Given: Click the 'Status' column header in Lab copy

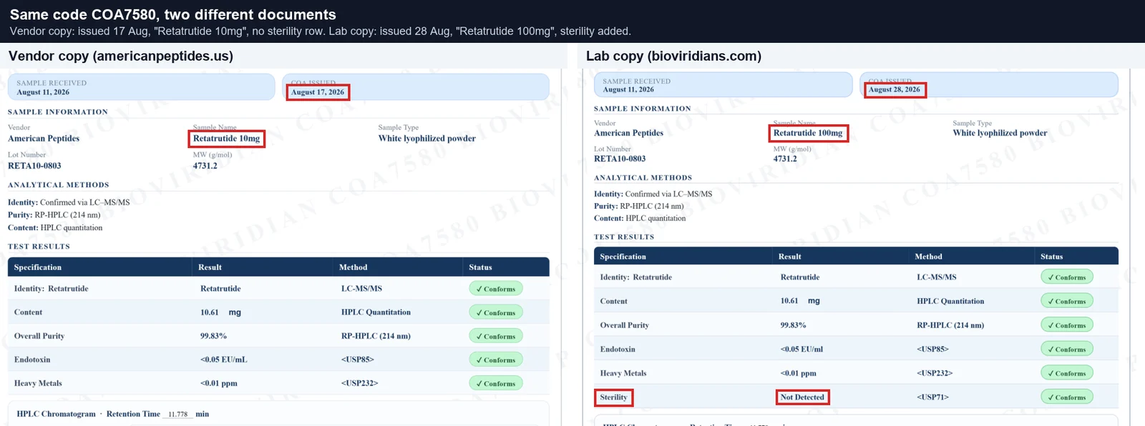Looking at the screenshot, I should point(1051,257).
